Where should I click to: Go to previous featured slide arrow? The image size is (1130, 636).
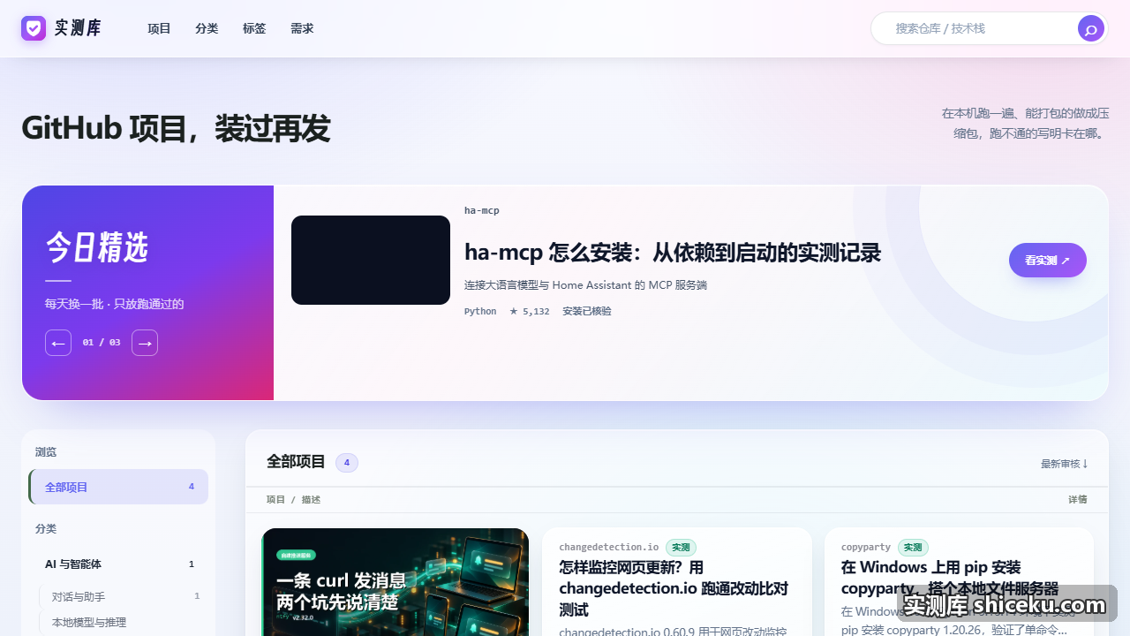click(58, 343)
